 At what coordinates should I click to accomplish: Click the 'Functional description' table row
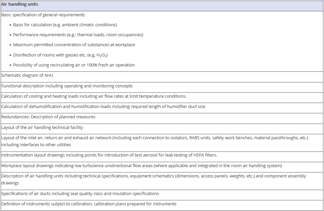click(67, 86)
